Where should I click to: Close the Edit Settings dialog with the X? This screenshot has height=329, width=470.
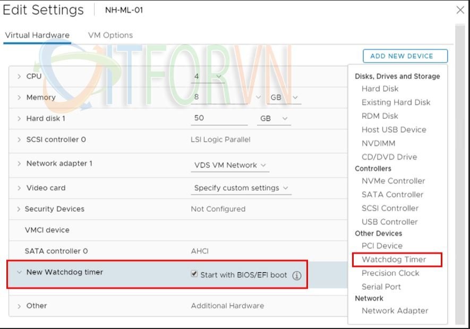coord(460,10)
